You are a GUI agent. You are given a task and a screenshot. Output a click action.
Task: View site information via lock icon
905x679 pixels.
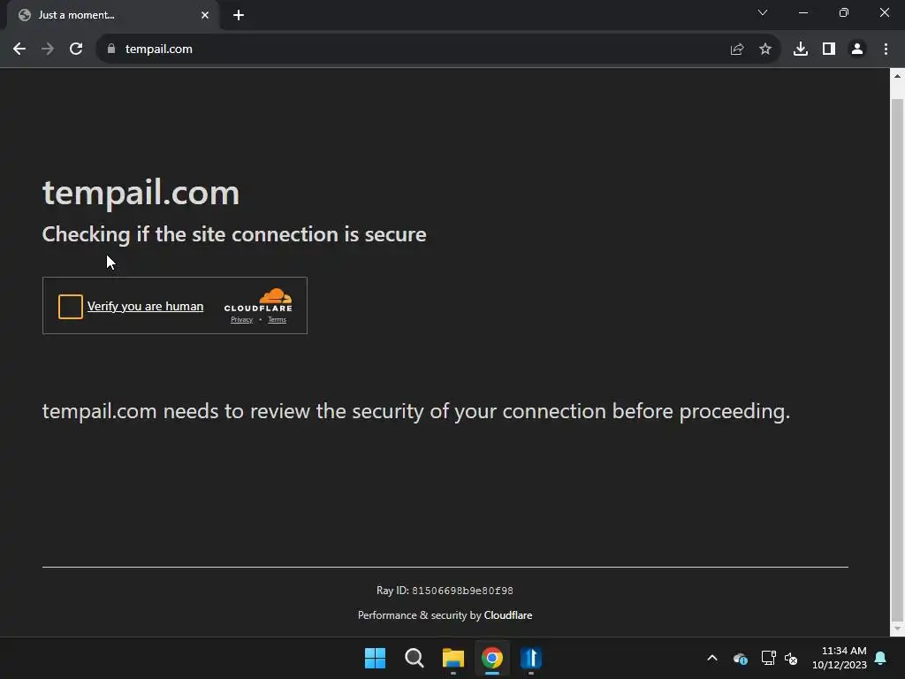point(111,50)
